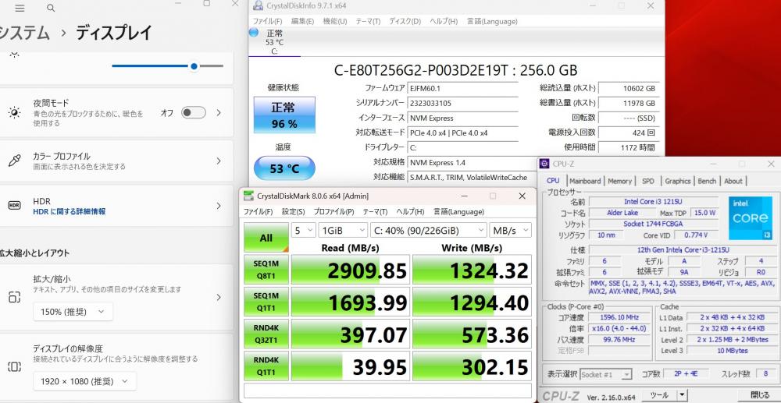Open CrystalDiskMark テーマ(T) menu

375,212
